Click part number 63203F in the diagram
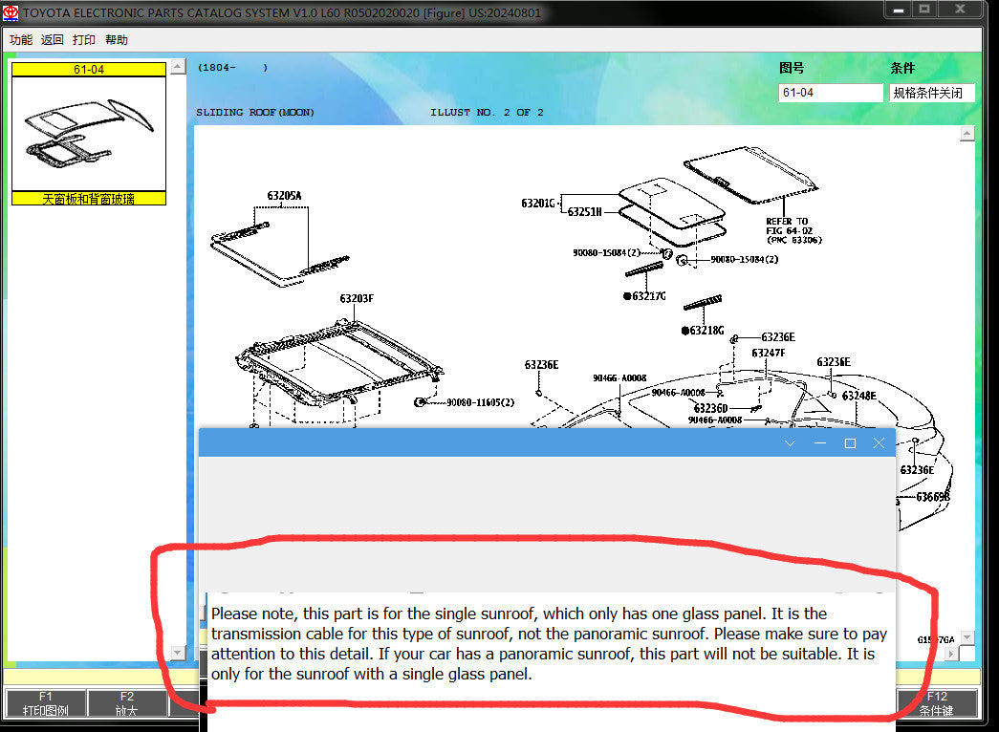Screen dimensions: 999x732 [x=357, y=298]
